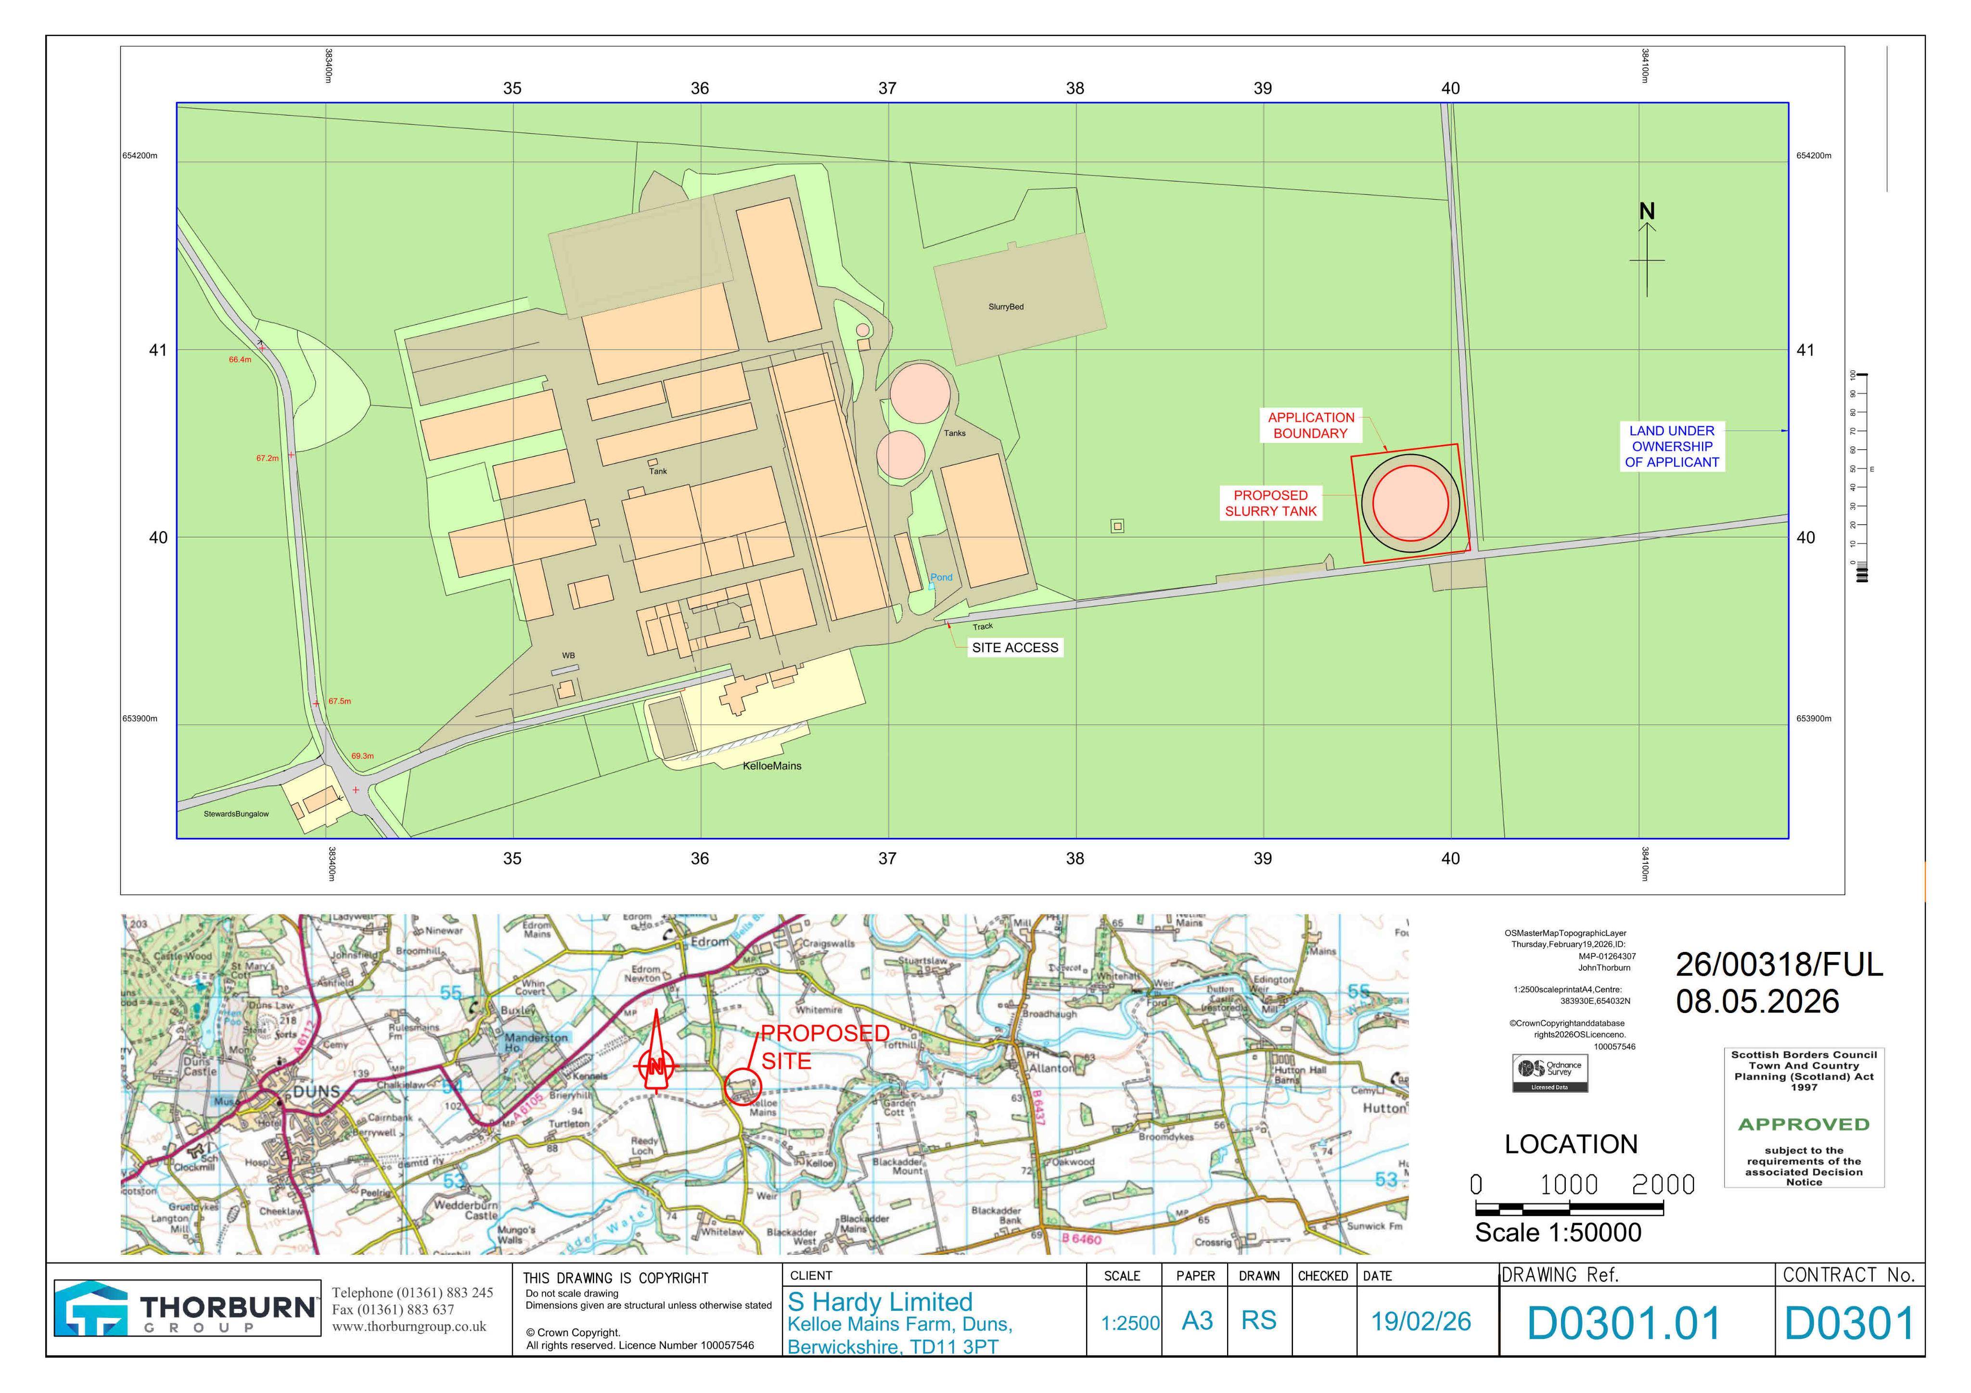
Task: Click the 'LAND UNDER OWNERSHIP OF APPLICANT' label
Action: pos(1671,446)
